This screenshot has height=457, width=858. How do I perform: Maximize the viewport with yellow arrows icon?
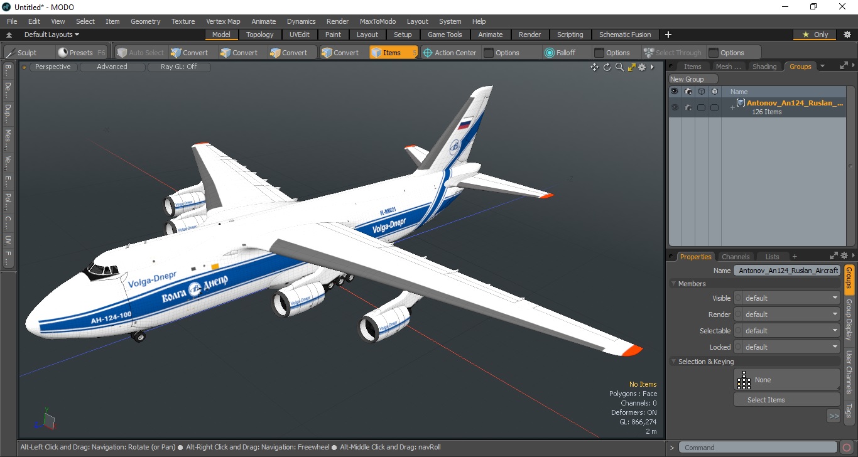click(x=631, y=67)
